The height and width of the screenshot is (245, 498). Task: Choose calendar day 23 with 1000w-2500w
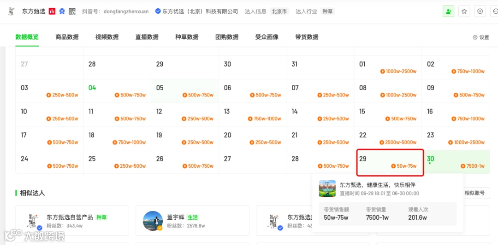(456, 138)
